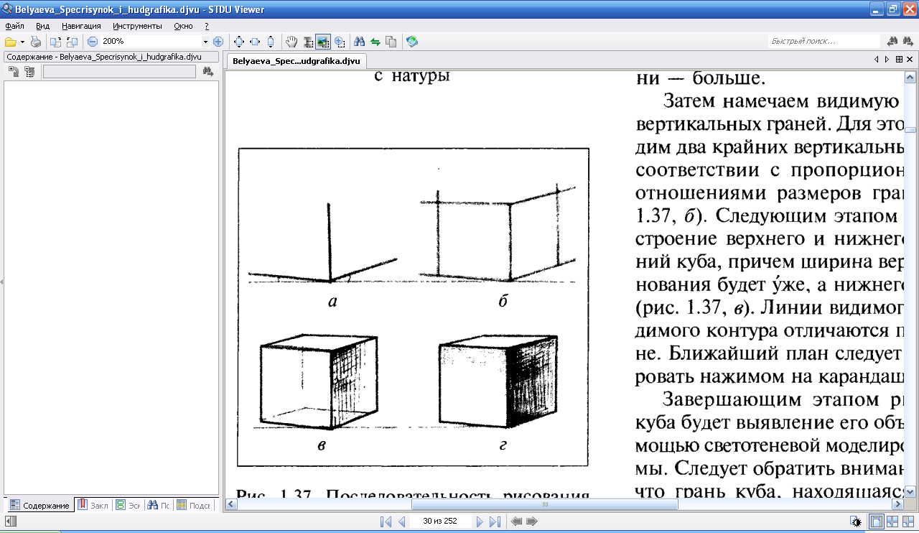
Task: Rotate page left icon in toolbar
Action: (56, 42)
